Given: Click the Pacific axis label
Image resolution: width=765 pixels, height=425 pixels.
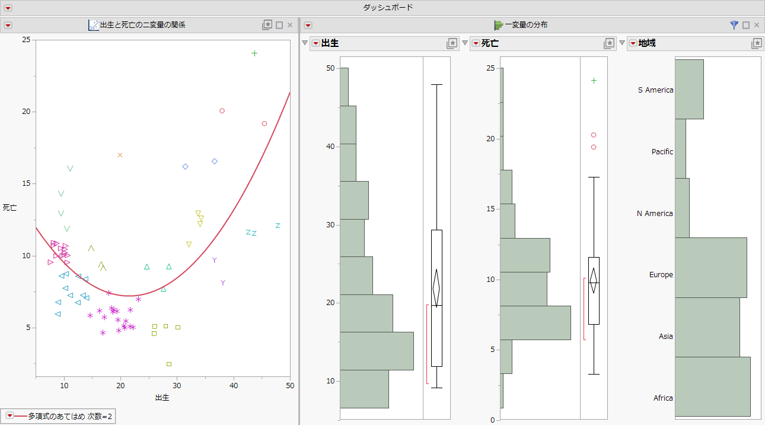Looking at the screenshot, I should (662, 152).
